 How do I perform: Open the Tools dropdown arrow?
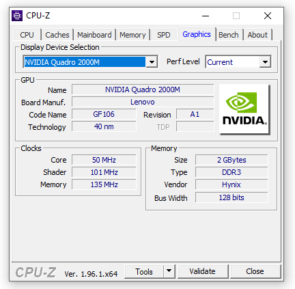coord(169,271)
